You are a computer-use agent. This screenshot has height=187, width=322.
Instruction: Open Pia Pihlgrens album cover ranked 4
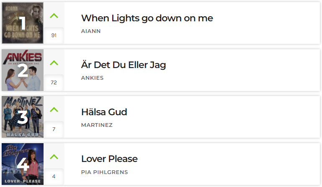coord(23,164)
